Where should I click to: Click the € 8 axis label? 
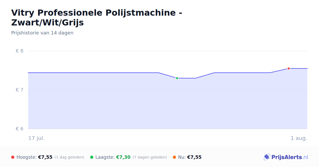[20, 51]
